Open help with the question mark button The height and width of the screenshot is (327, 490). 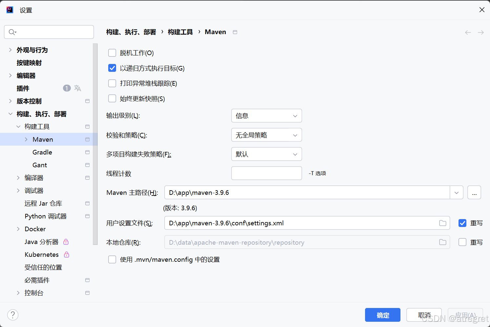coord(13,315)
